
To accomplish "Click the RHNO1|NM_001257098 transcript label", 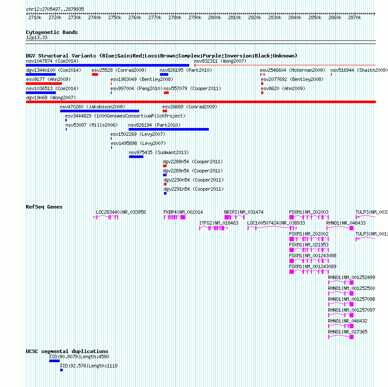I will 352,299.
